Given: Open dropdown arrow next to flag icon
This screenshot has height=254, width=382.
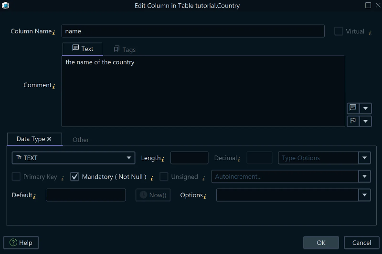Looking at the screenshot, I should 365,122.
